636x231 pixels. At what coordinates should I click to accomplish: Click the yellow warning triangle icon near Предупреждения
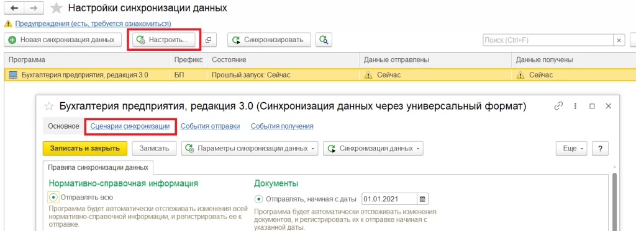pos(9,24)
